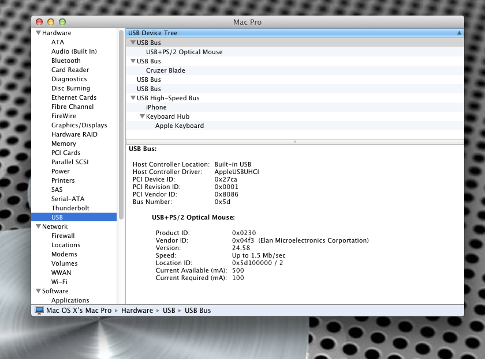Open Wi-Fi under Network
The height and width of the screenshot is (359, 485).
(x=59, y=282)
